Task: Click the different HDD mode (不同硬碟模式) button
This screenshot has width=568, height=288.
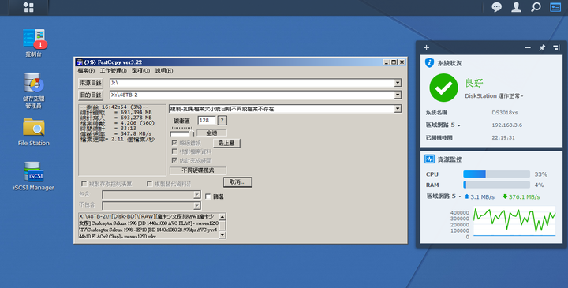Action: (198, 170)
